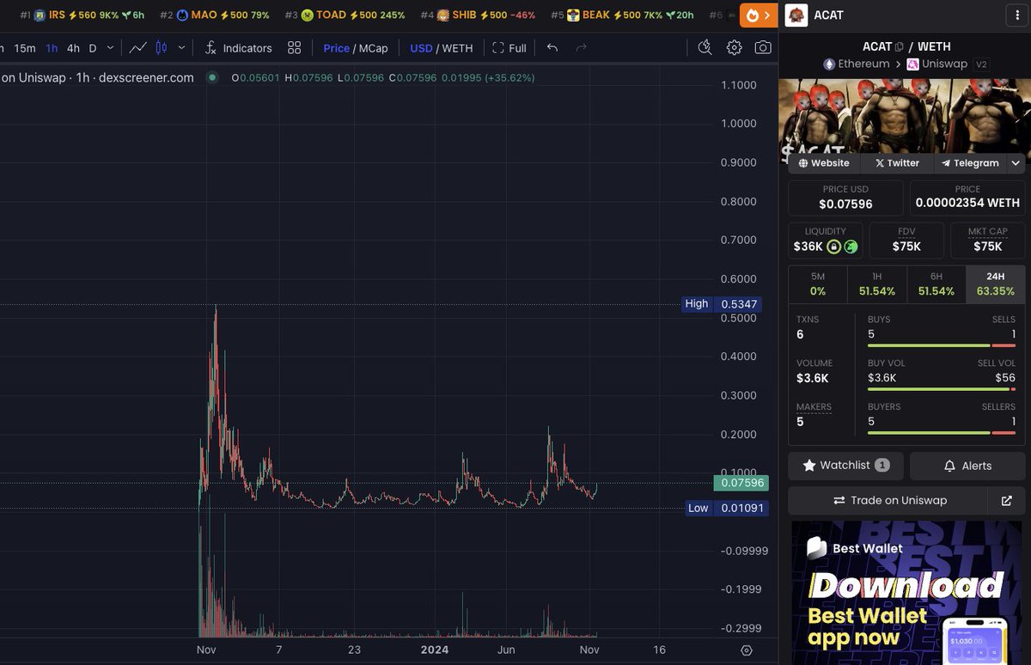Open the chart layout grid icon

click(295, 48)
